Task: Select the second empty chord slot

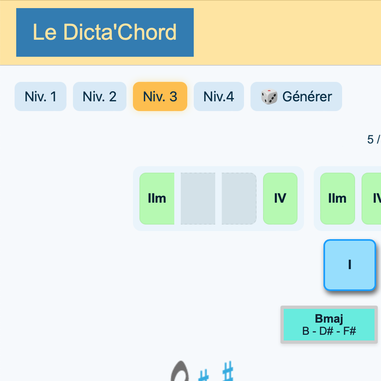Action: point(239,199)
